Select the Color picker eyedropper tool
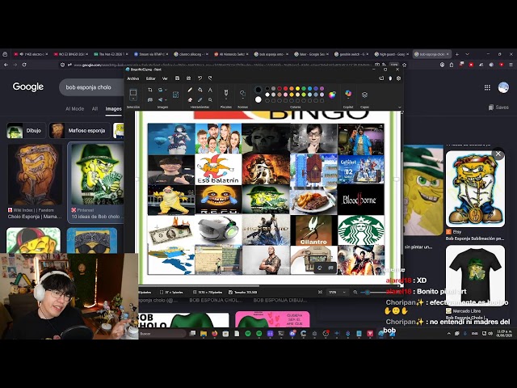Image resolution: width=517 pixels, height=388 pixels. point(200,99)
